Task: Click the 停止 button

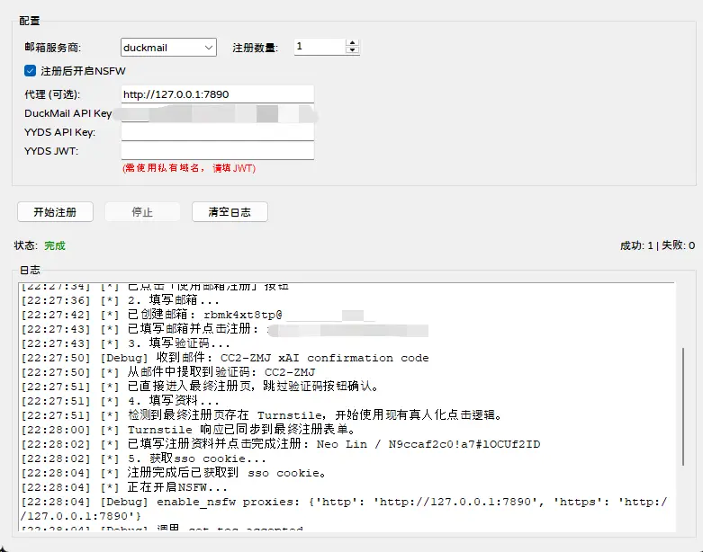Action: [x=142, y=212]
